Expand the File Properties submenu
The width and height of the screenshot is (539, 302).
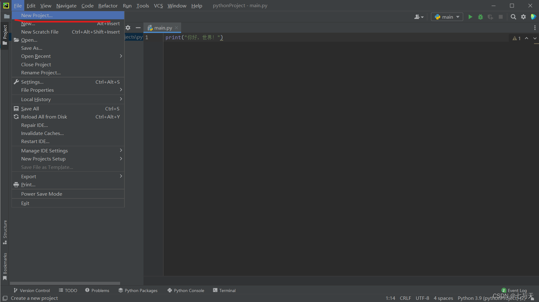click(68, 90)
